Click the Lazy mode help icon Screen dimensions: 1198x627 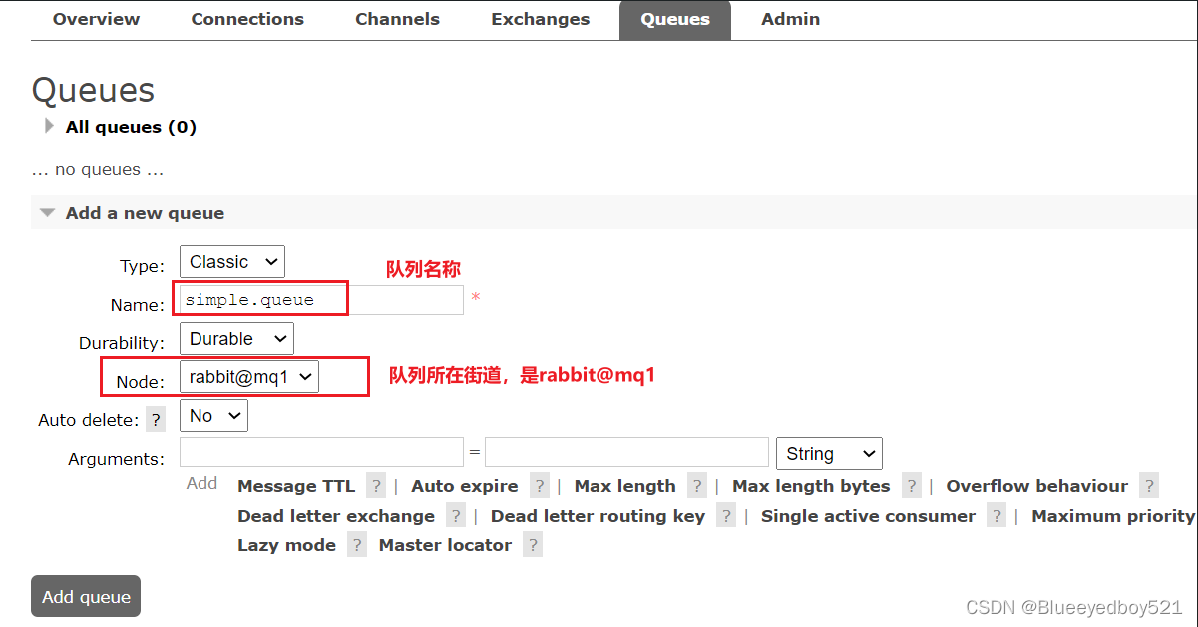tap(356, 544)
